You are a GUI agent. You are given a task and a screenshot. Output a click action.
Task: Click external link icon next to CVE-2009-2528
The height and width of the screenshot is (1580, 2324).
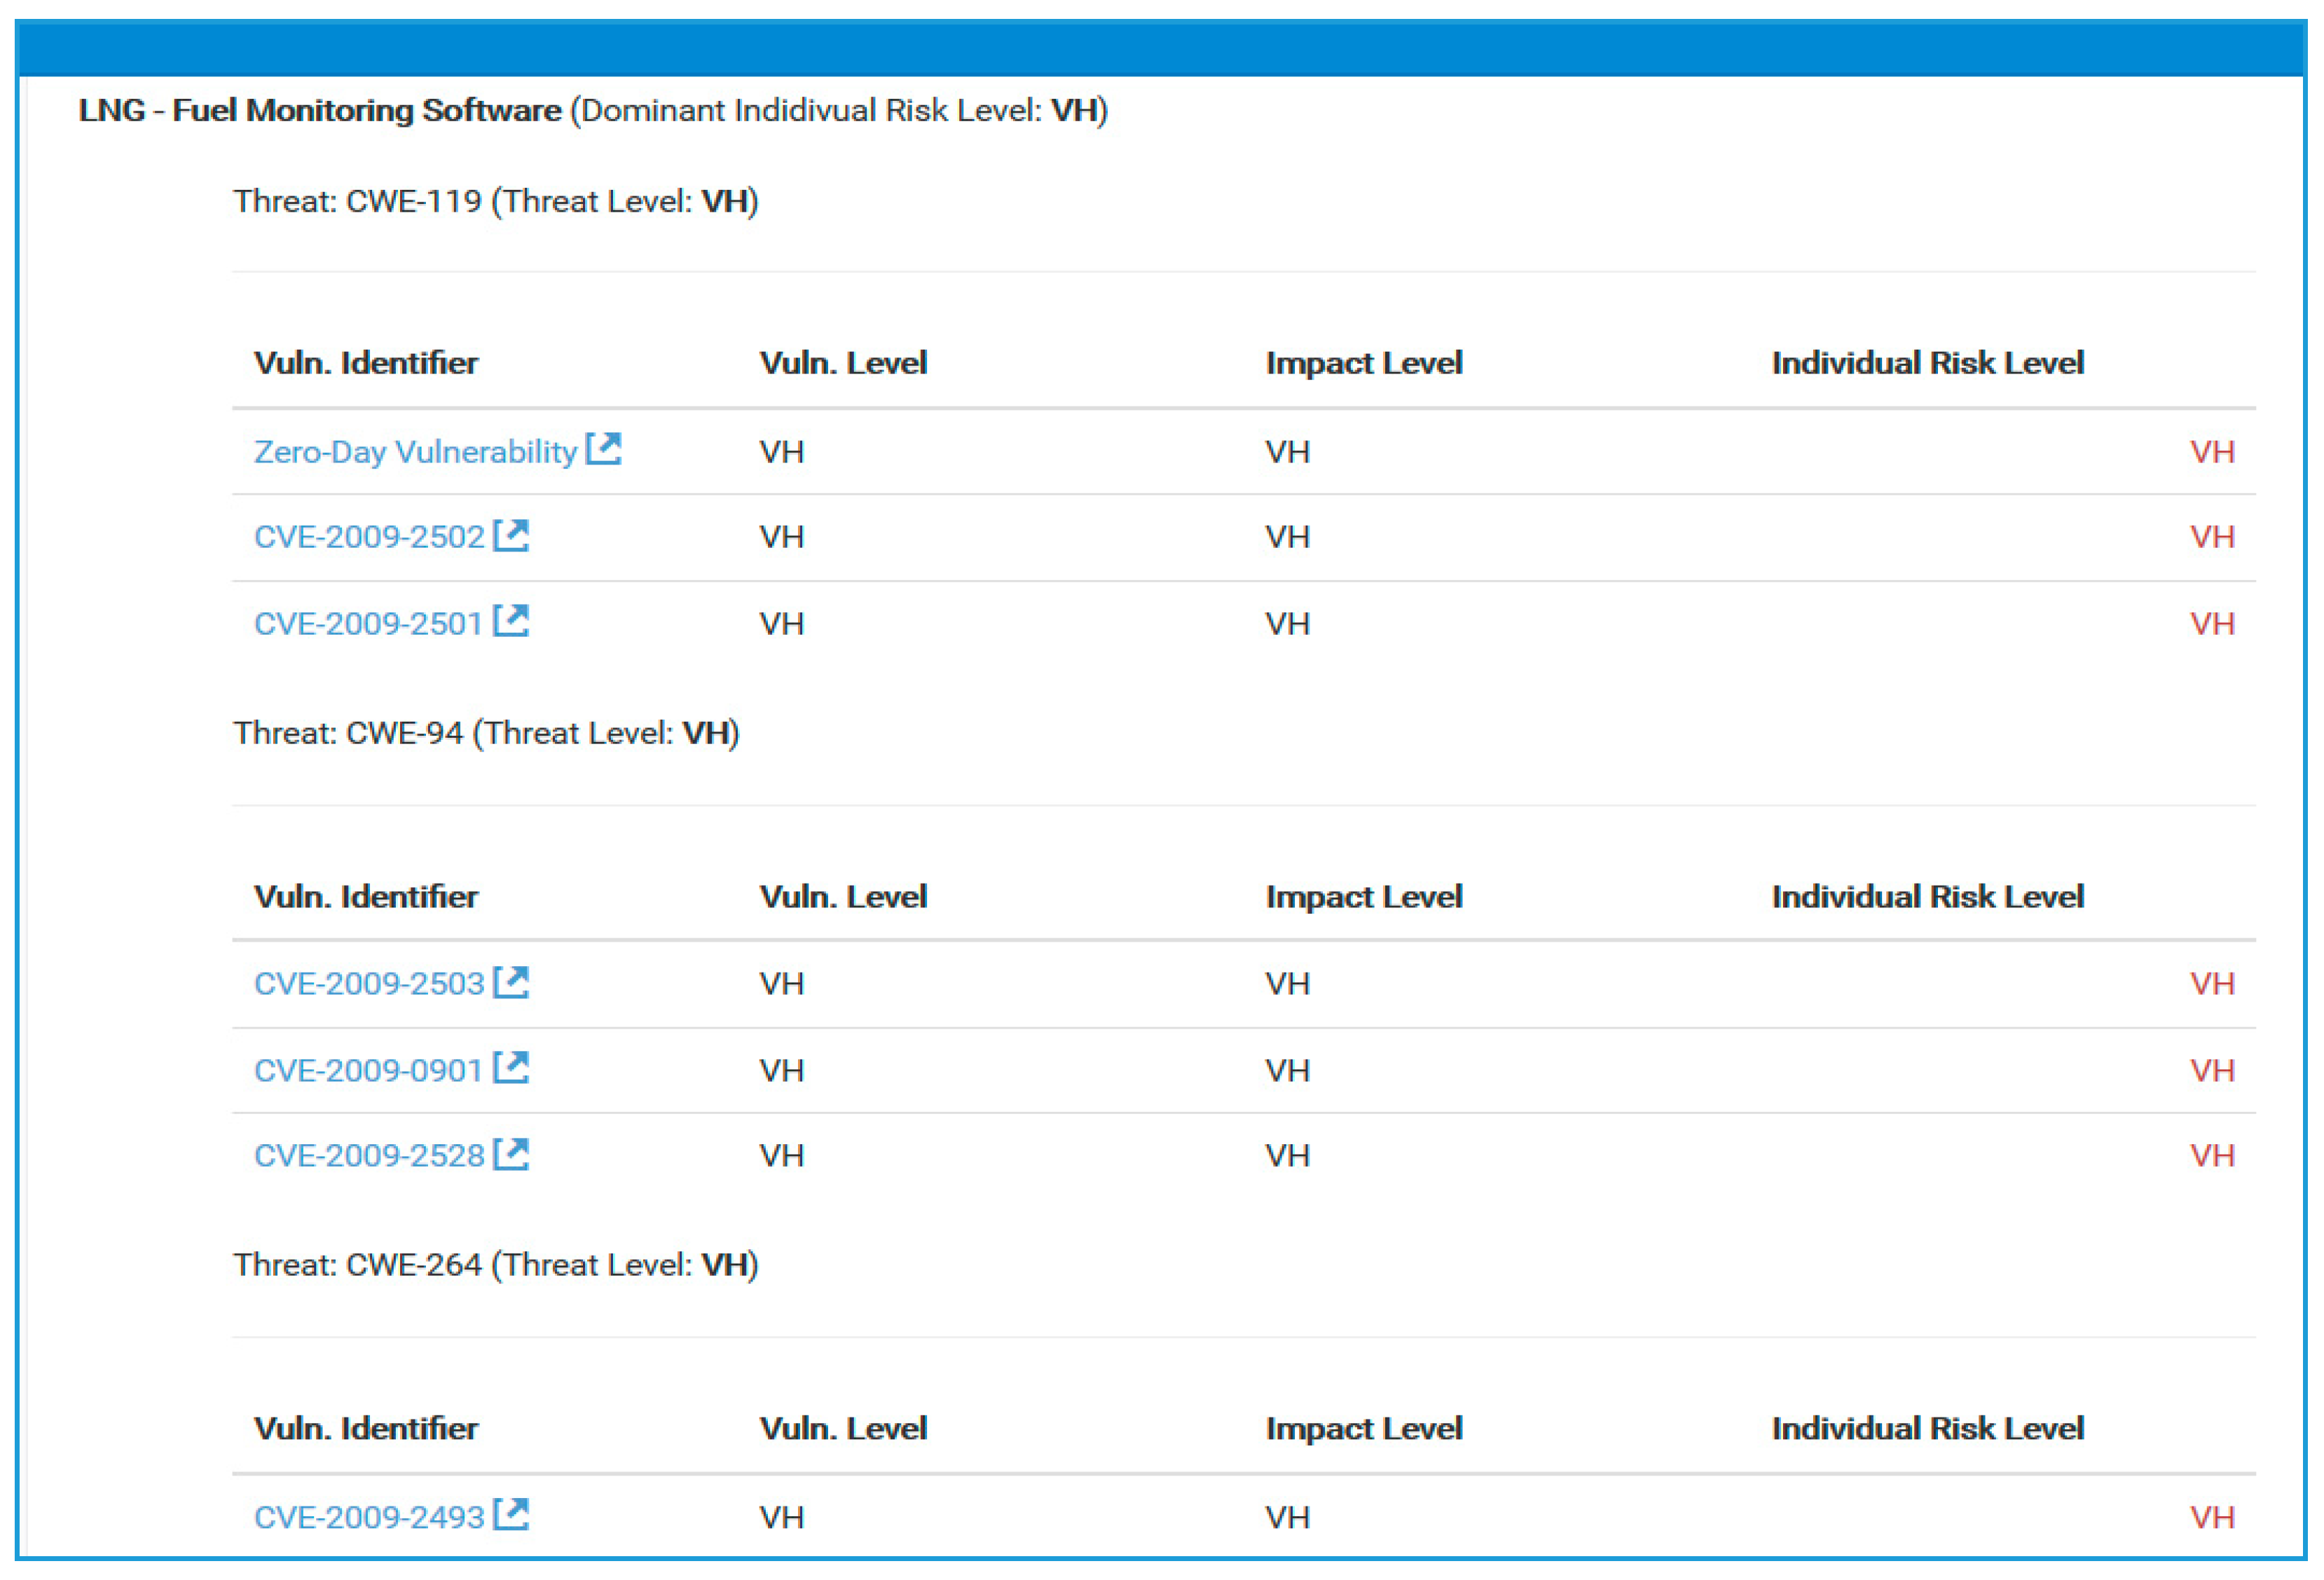click(511, 1154)
